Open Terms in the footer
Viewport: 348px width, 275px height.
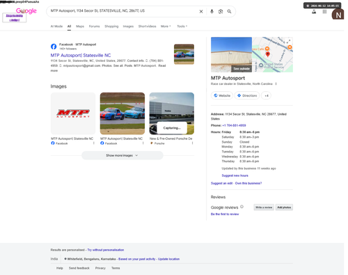[116, 268]
